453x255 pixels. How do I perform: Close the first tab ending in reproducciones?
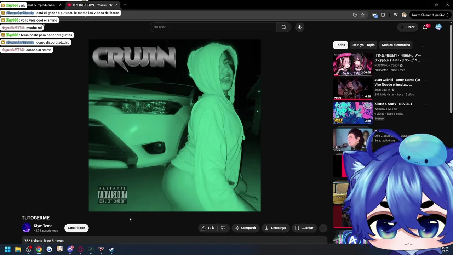[x=60, y=5]
